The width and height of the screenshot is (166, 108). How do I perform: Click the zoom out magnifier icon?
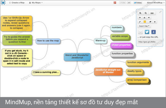[146, 13]
